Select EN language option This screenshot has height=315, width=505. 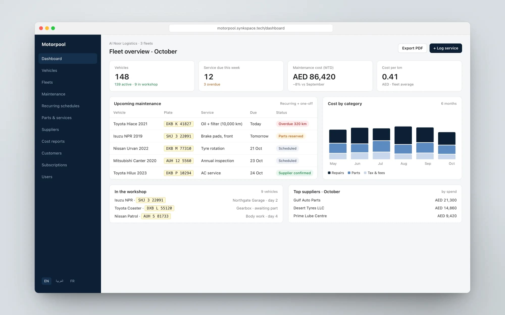pyautogui.click(x=46, y=281)
